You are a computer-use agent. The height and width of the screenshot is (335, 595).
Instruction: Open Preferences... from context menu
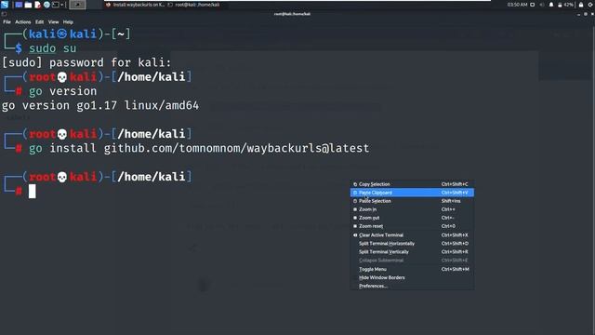point(412,286)
